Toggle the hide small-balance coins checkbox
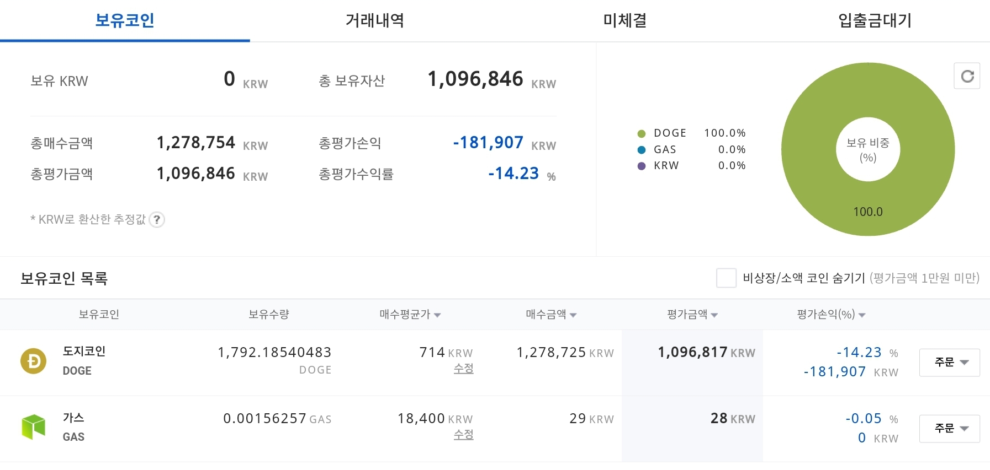 coord(726,278)
